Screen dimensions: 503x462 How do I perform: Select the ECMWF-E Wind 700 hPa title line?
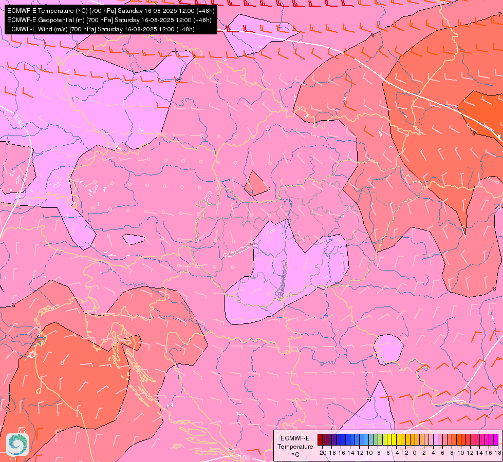pyautogui.click(x=101, y=29)
